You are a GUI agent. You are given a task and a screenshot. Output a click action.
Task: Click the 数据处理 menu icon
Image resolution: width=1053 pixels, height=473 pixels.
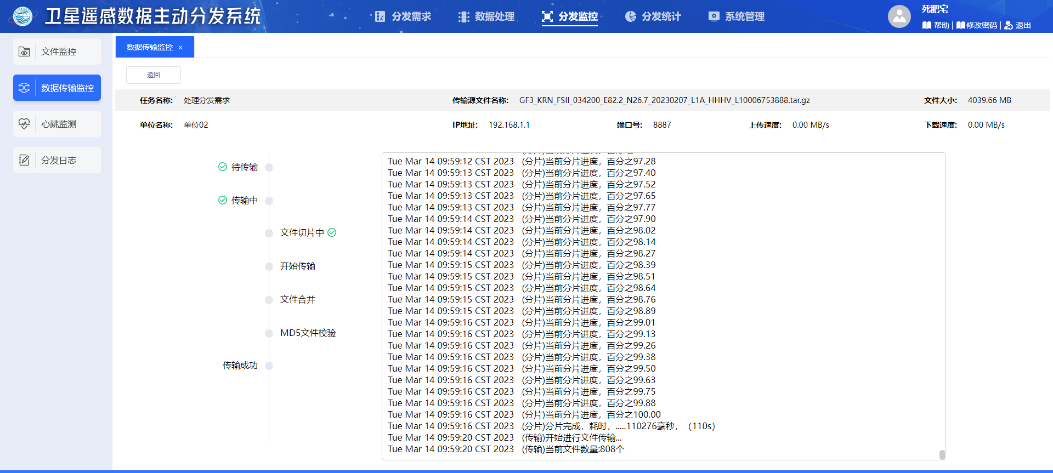click(463, 16)
